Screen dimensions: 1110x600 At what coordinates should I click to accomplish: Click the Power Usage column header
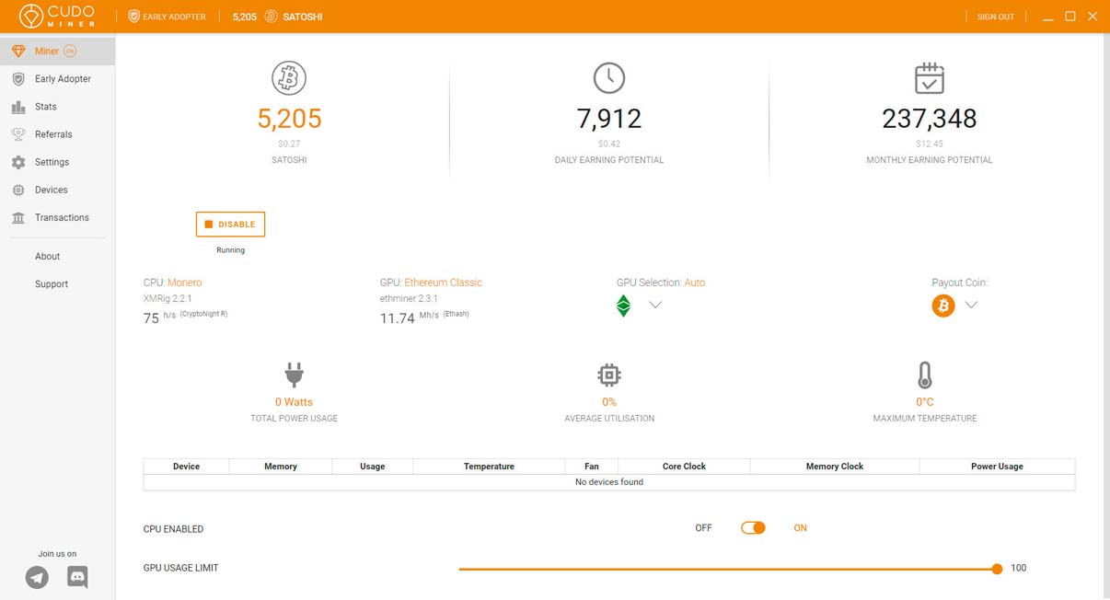(x=997, y=467)
